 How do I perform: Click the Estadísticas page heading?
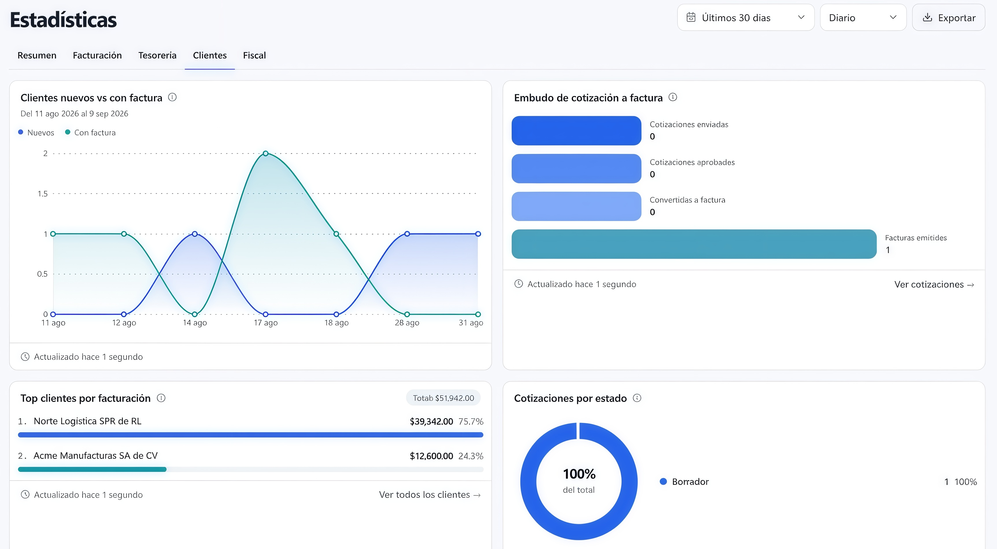pyautogui.click(x=63, y=20)
